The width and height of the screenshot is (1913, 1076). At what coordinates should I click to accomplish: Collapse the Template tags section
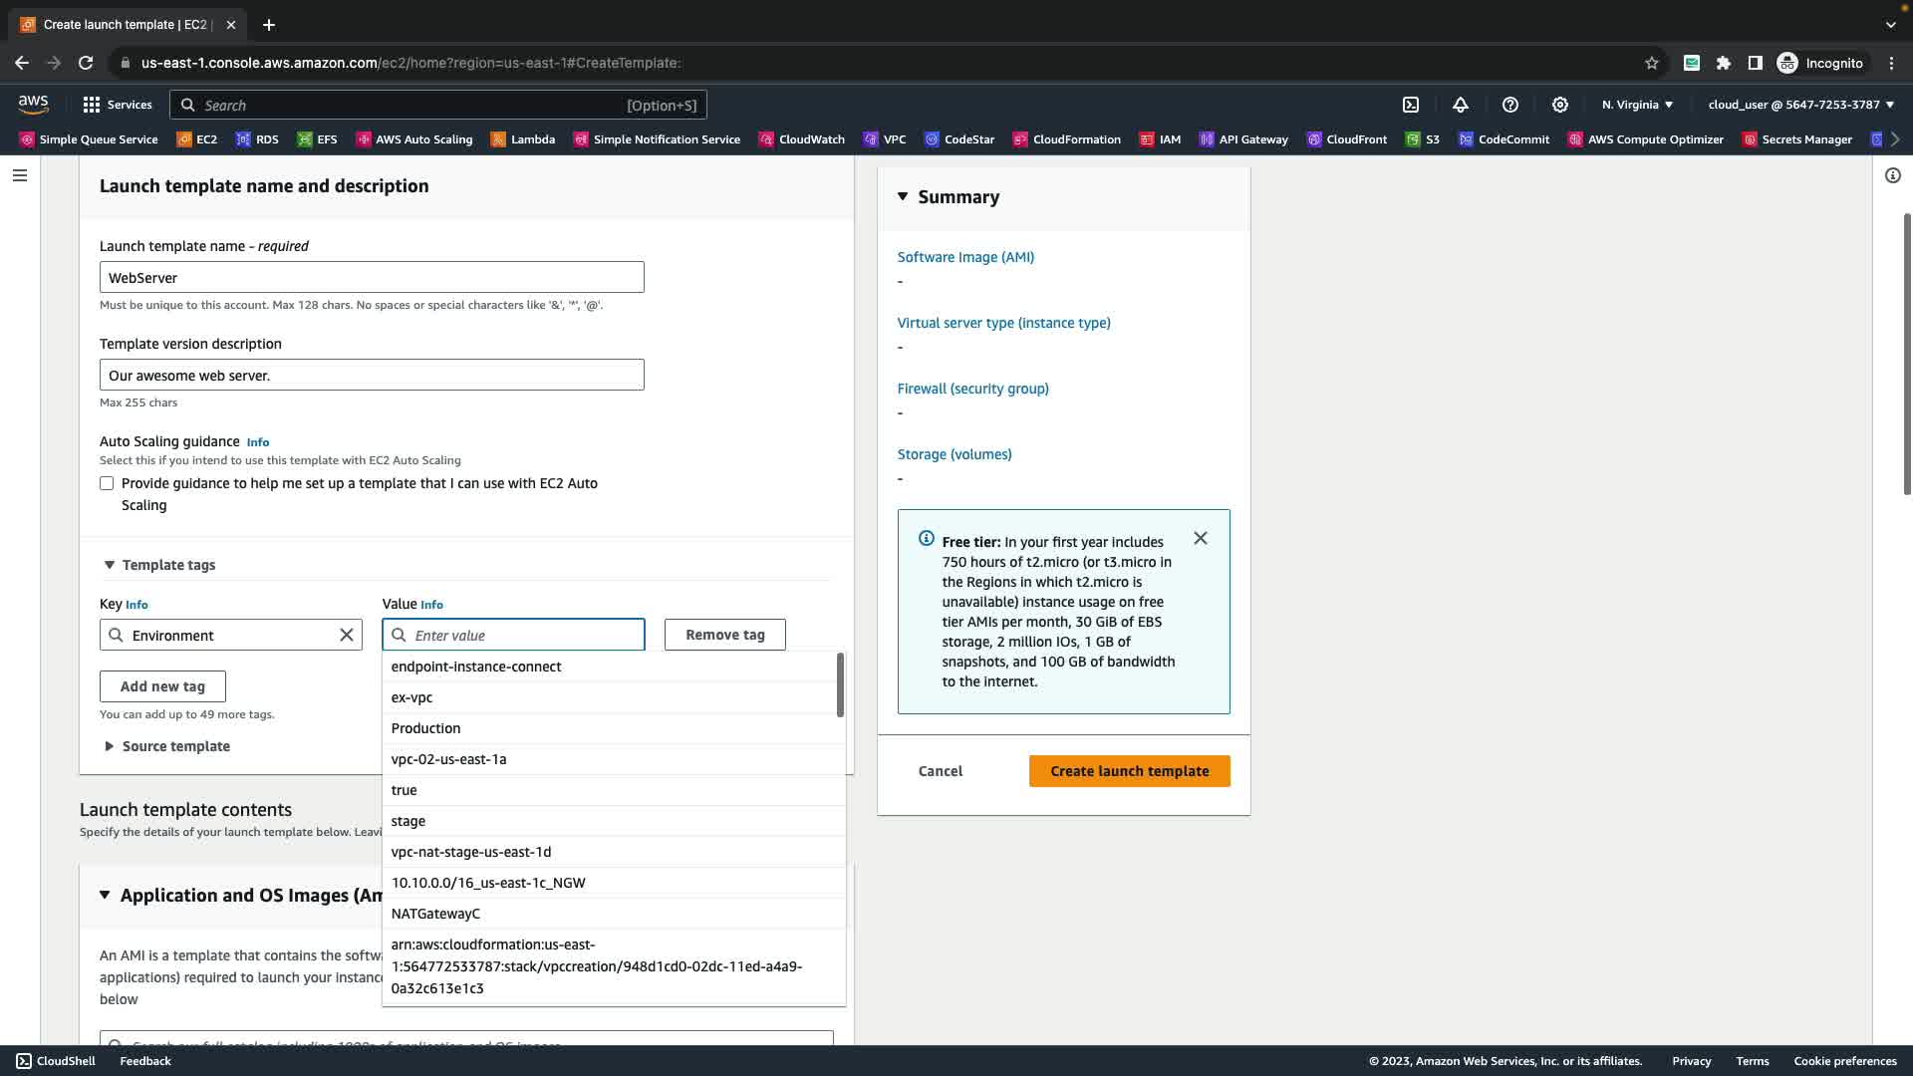[110, 565]
